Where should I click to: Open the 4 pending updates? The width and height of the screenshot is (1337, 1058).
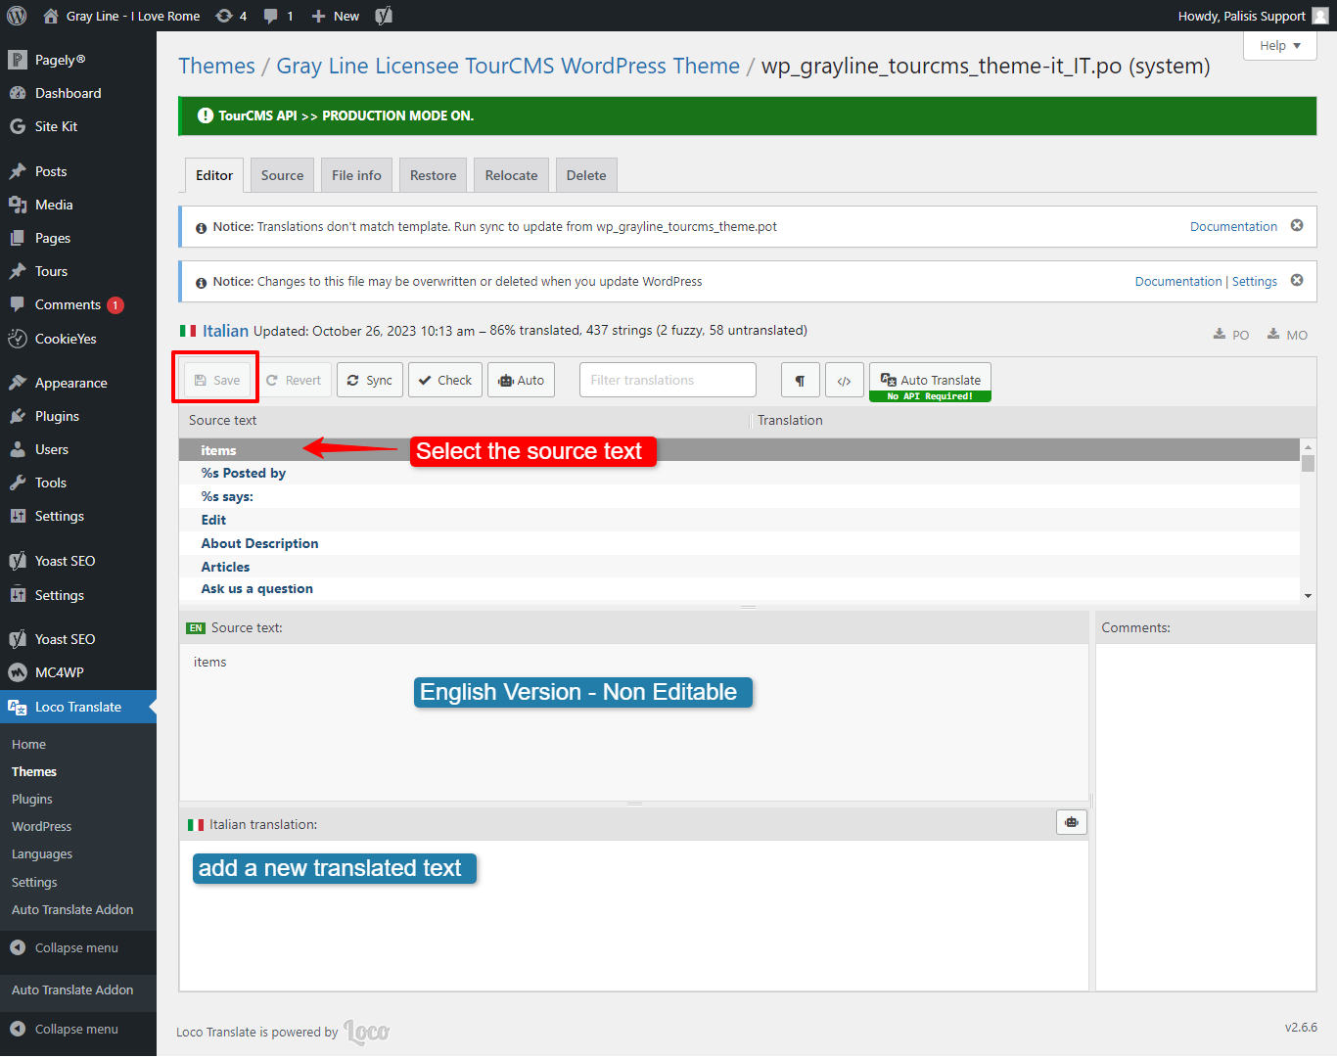click(231, 16)
